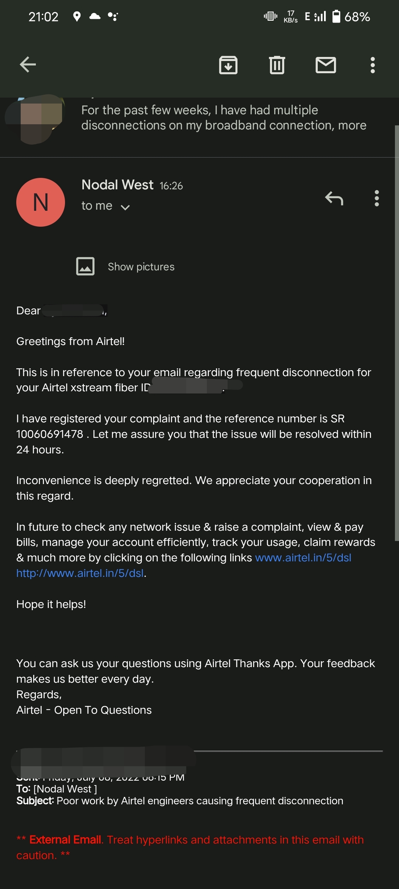Archive this email
The width and height of the screenshot is (399, 889).
228,65
